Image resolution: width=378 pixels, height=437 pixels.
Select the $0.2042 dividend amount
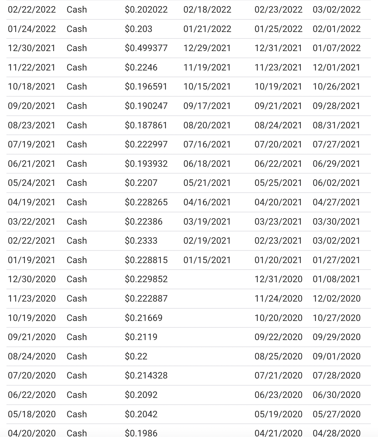[141, 414]
